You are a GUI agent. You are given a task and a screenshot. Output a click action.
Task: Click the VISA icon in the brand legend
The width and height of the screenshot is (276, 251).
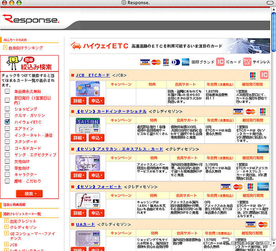point(145,62)
